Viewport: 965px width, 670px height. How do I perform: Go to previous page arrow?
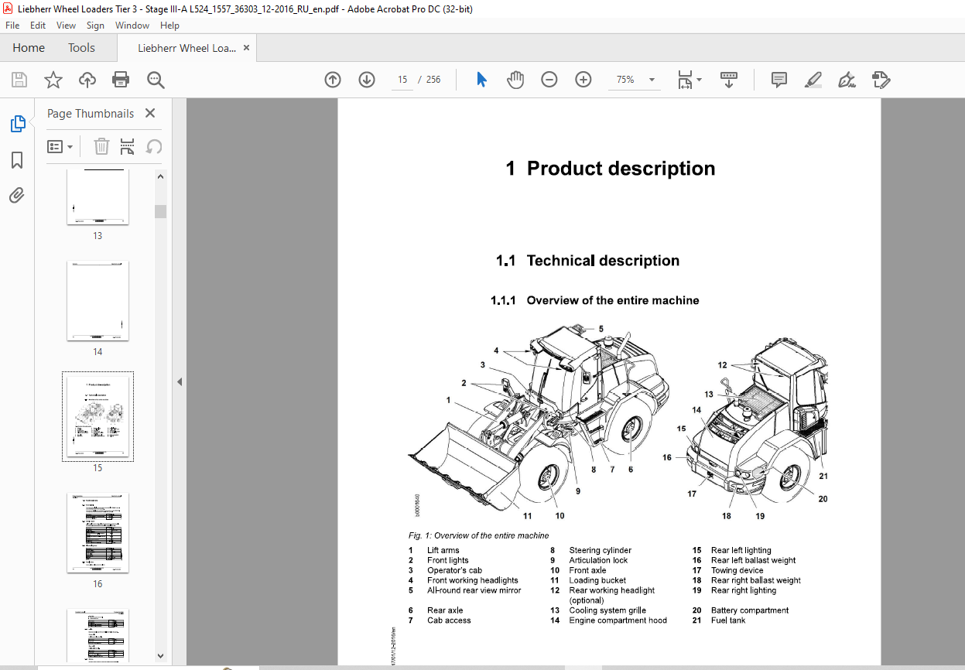tap(333, 80)
